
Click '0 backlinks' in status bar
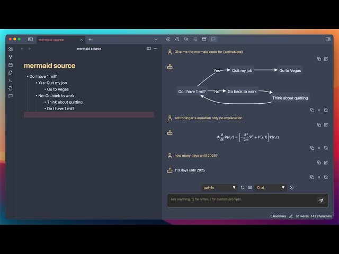278,216
